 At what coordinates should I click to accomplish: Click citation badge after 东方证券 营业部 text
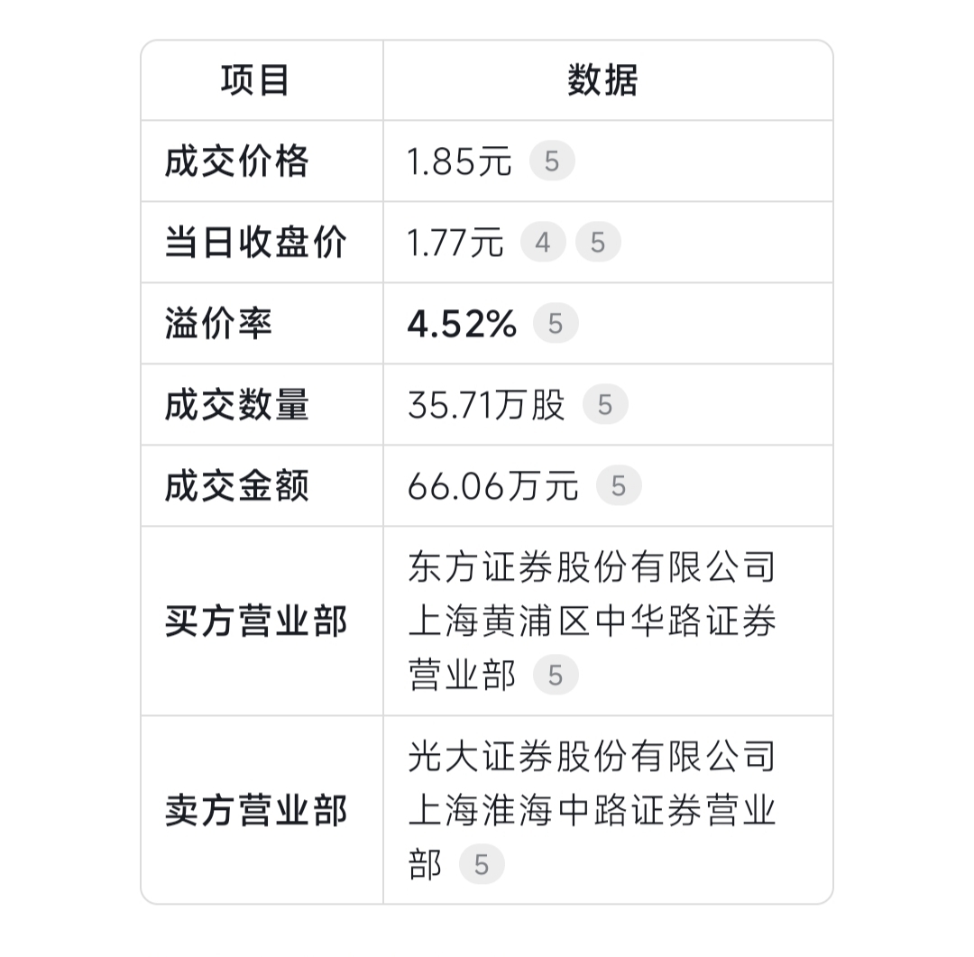pyautogui.click(x=556, y=676)
